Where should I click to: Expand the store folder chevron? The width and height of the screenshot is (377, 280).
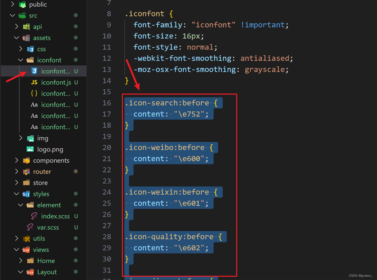pos(17,183)
